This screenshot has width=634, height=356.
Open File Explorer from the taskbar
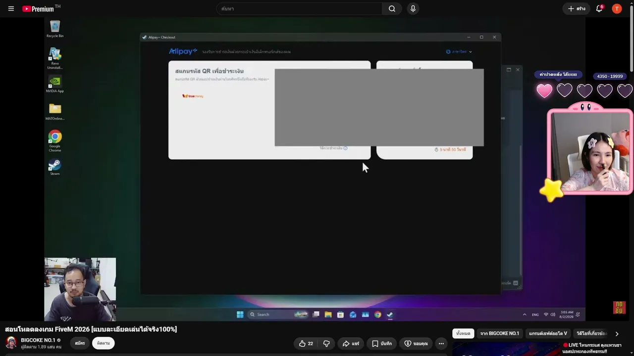click(328, 314)
